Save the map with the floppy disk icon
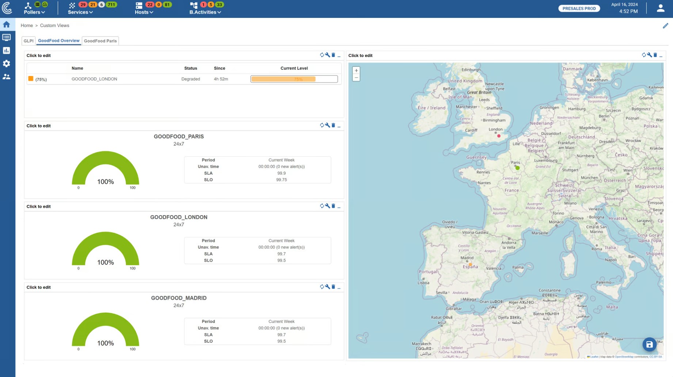Image resolution: width=673 pixels, height=377 pixels. [x=649, y=344]
